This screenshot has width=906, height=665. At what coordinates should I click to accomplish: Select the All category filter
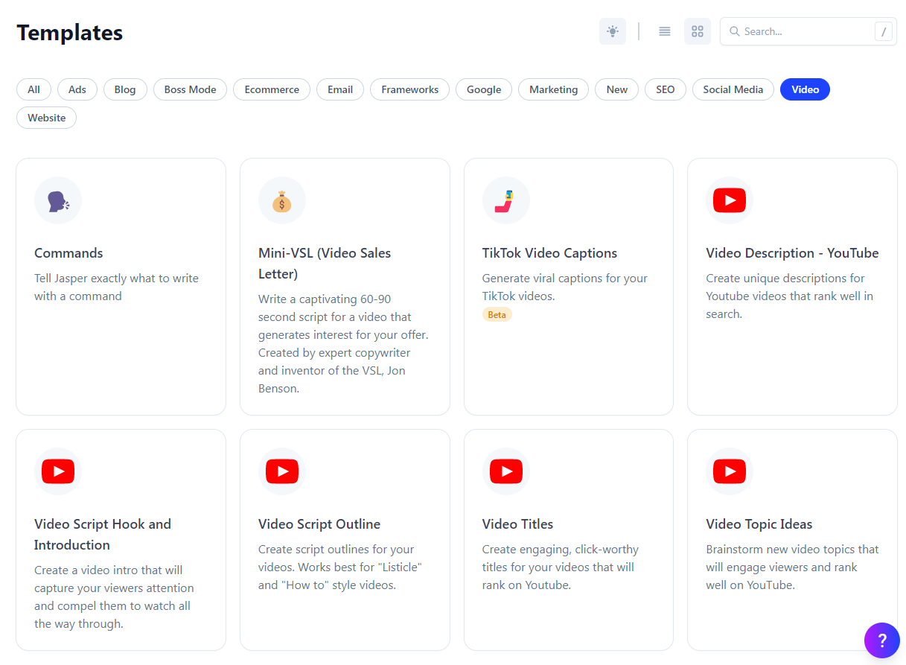[34, 89]
